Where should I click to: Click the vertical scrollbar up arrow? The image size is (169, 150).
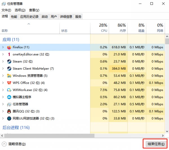(167, 37)
